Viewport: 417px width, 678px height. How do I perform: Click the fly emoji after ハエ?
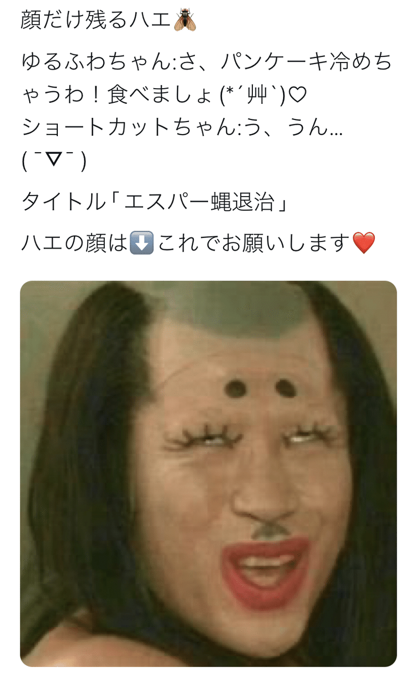tap(185, 20)
